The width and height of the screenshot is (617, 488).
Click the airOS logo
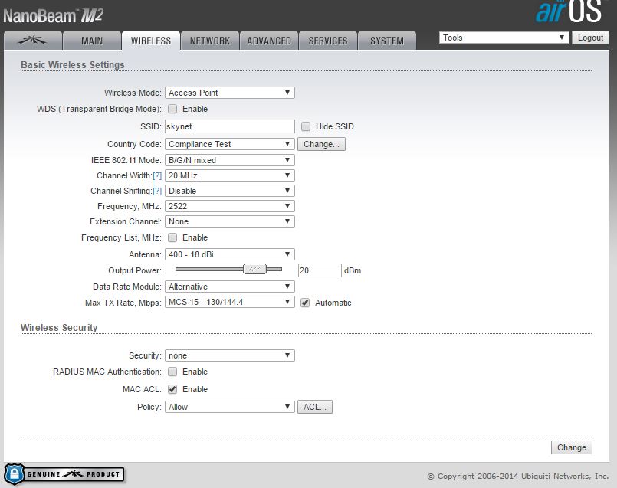click(x=569, y=13)
